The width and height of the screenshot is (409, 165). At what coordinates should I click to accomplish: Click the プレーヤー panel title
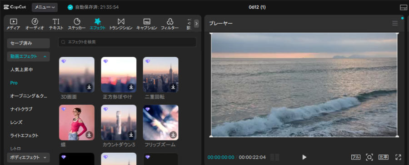(x=221, y=23)
